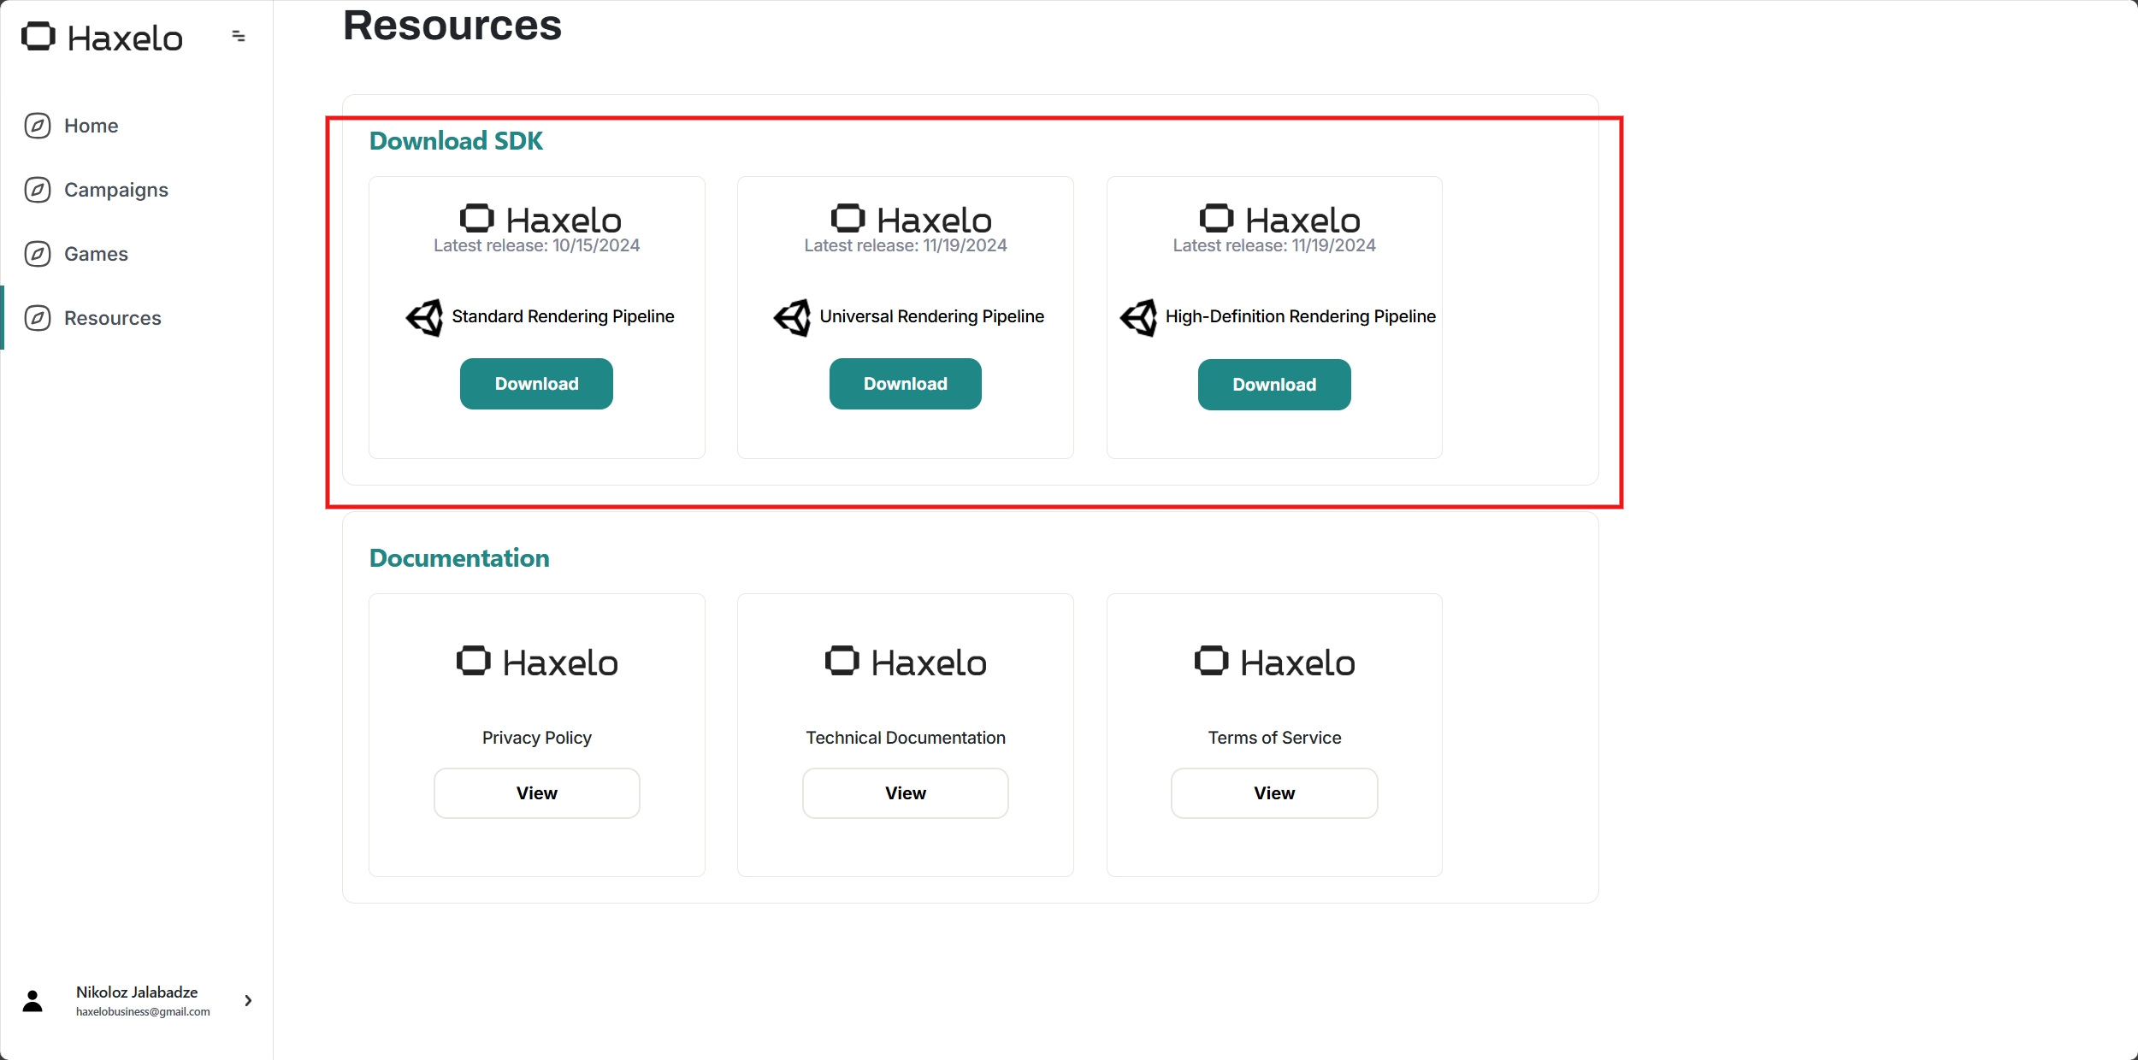2138x1060 pixels.
Task: Click release date on Universal Rendering Pipeline card
Action: click(x=906, y=245)
